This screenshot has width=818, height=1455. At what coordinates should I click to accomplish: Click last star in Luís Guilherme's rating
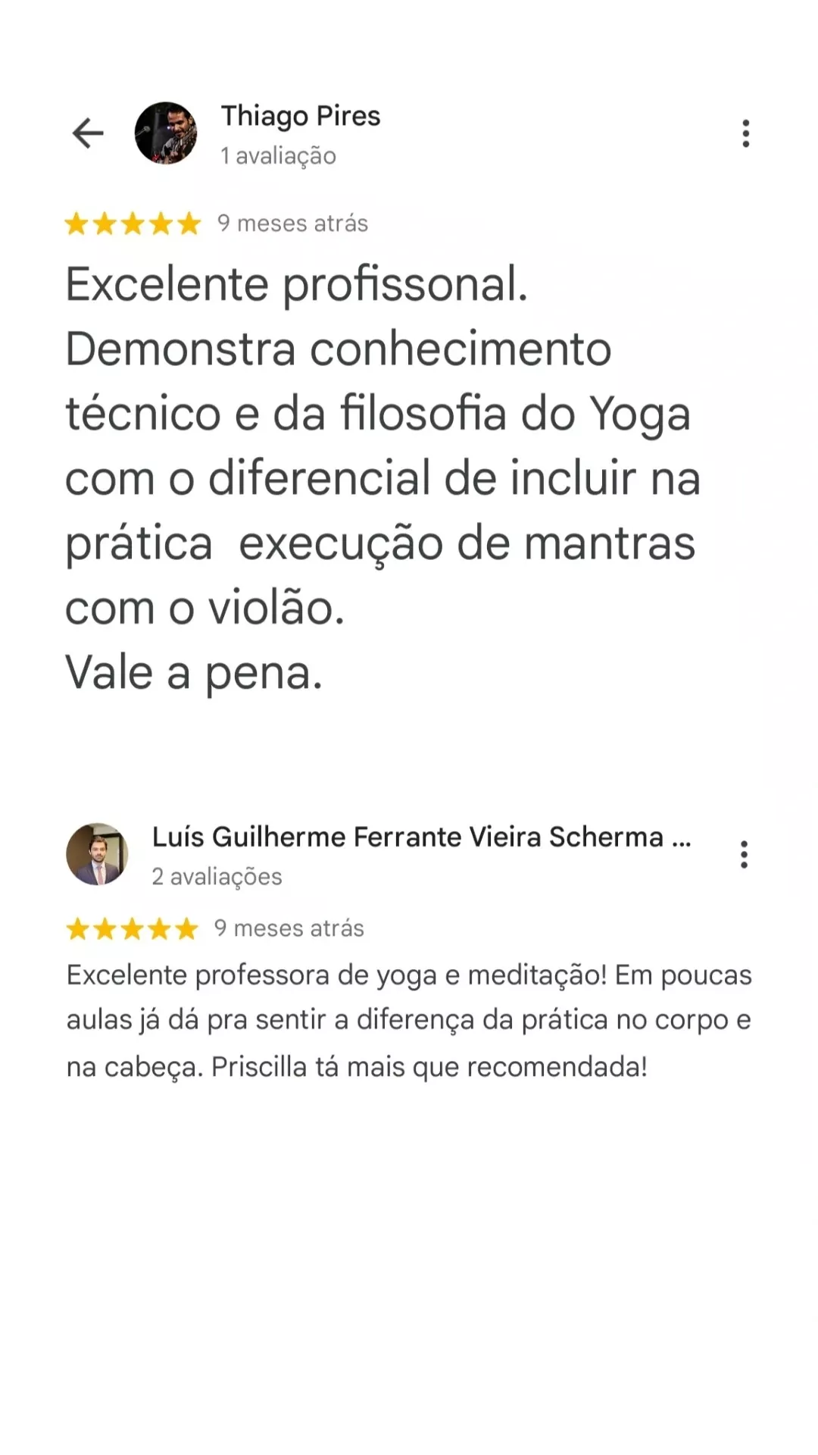(186, 928)
